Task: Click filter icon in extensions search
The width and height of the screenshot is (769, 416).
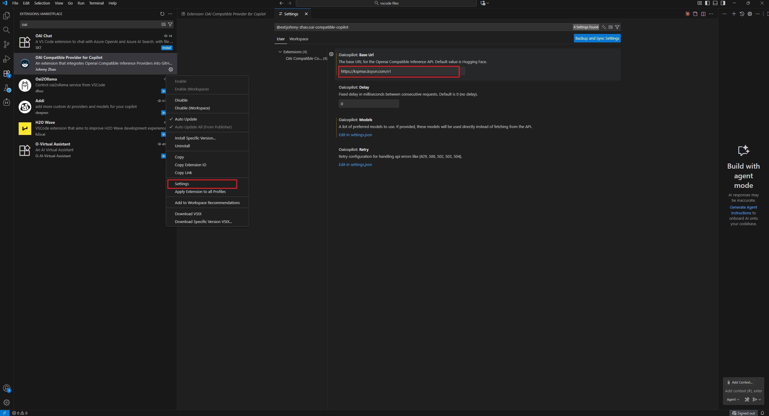Action: tap(170, 24)
